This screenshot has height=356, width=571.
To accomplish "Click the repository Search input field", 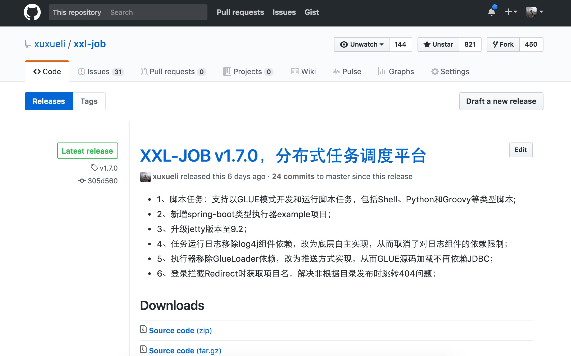I will click(x=157, y=12).
